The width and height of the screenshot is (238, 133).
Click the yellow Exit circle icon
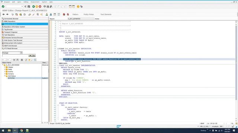tap(37, 7)
